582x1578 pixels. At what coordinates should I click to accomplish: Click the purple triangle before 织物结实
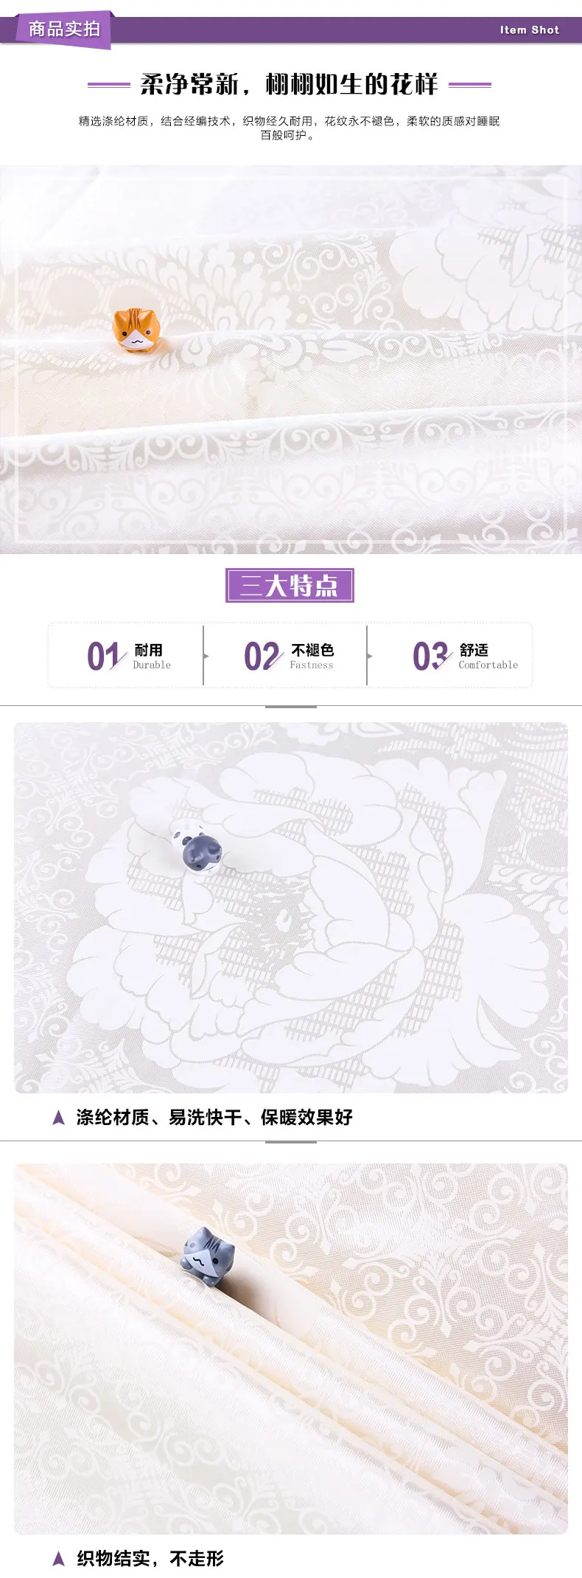pyautogui.click(x=59, y=1558)
